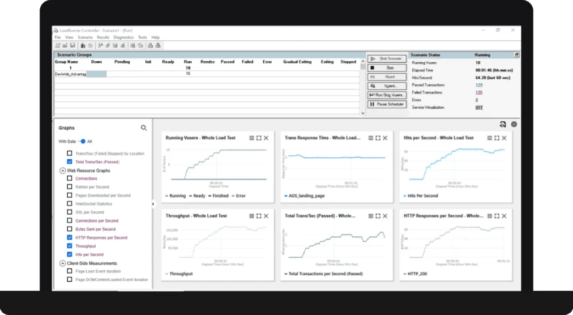Click the search icon in Graphs panel
Screen dimensions: 573x315
pos(144,128)
